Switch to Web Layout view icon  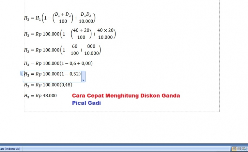point(244,149)
